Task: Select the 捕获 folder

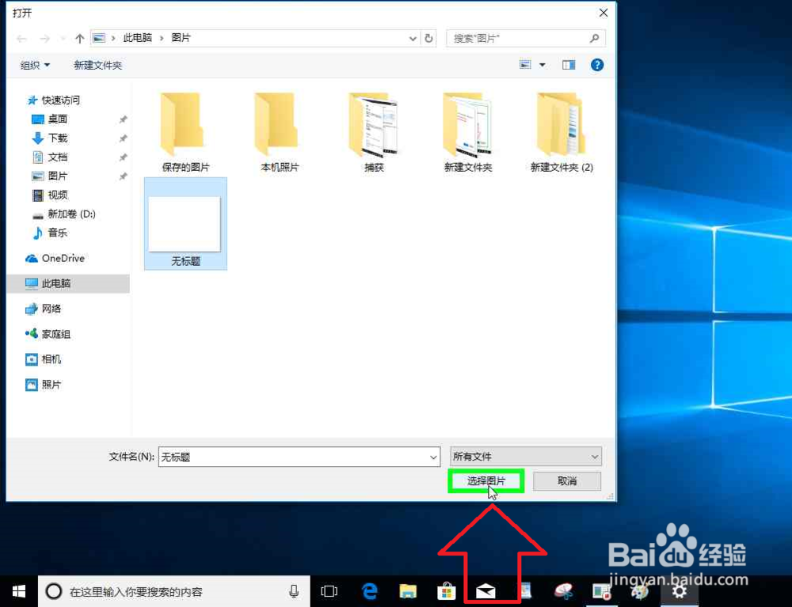Action: [374, 132]
